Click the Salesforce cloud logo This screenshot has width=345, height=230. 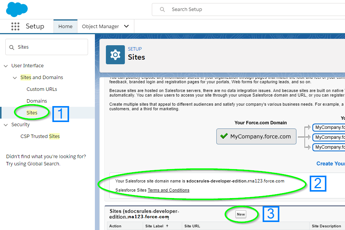tap(17, 10)
